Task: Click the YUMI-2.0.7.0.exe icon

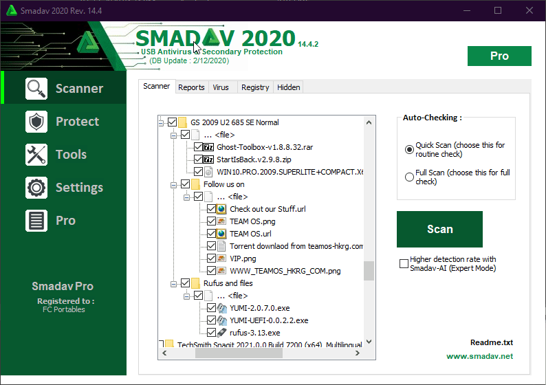Action: (221, 308)
